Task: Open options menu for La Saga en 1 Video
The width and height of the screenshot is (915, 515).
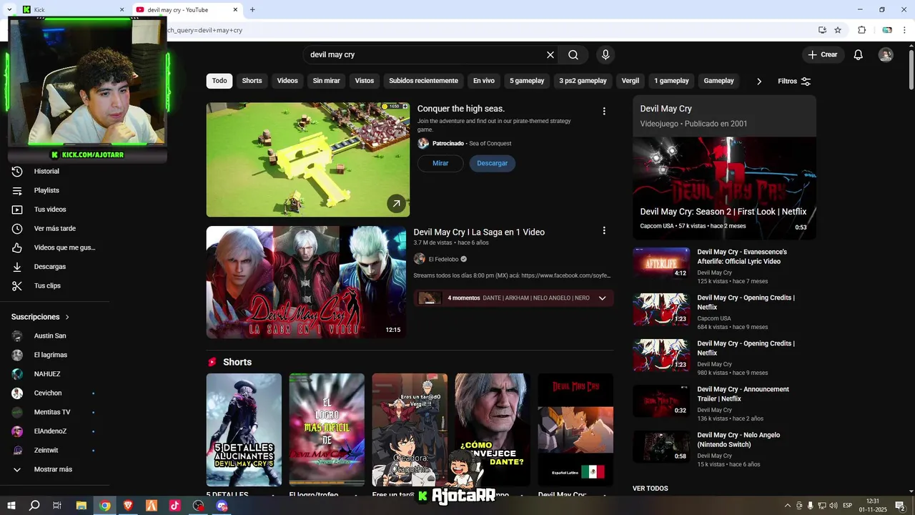Action: point(604,231)
